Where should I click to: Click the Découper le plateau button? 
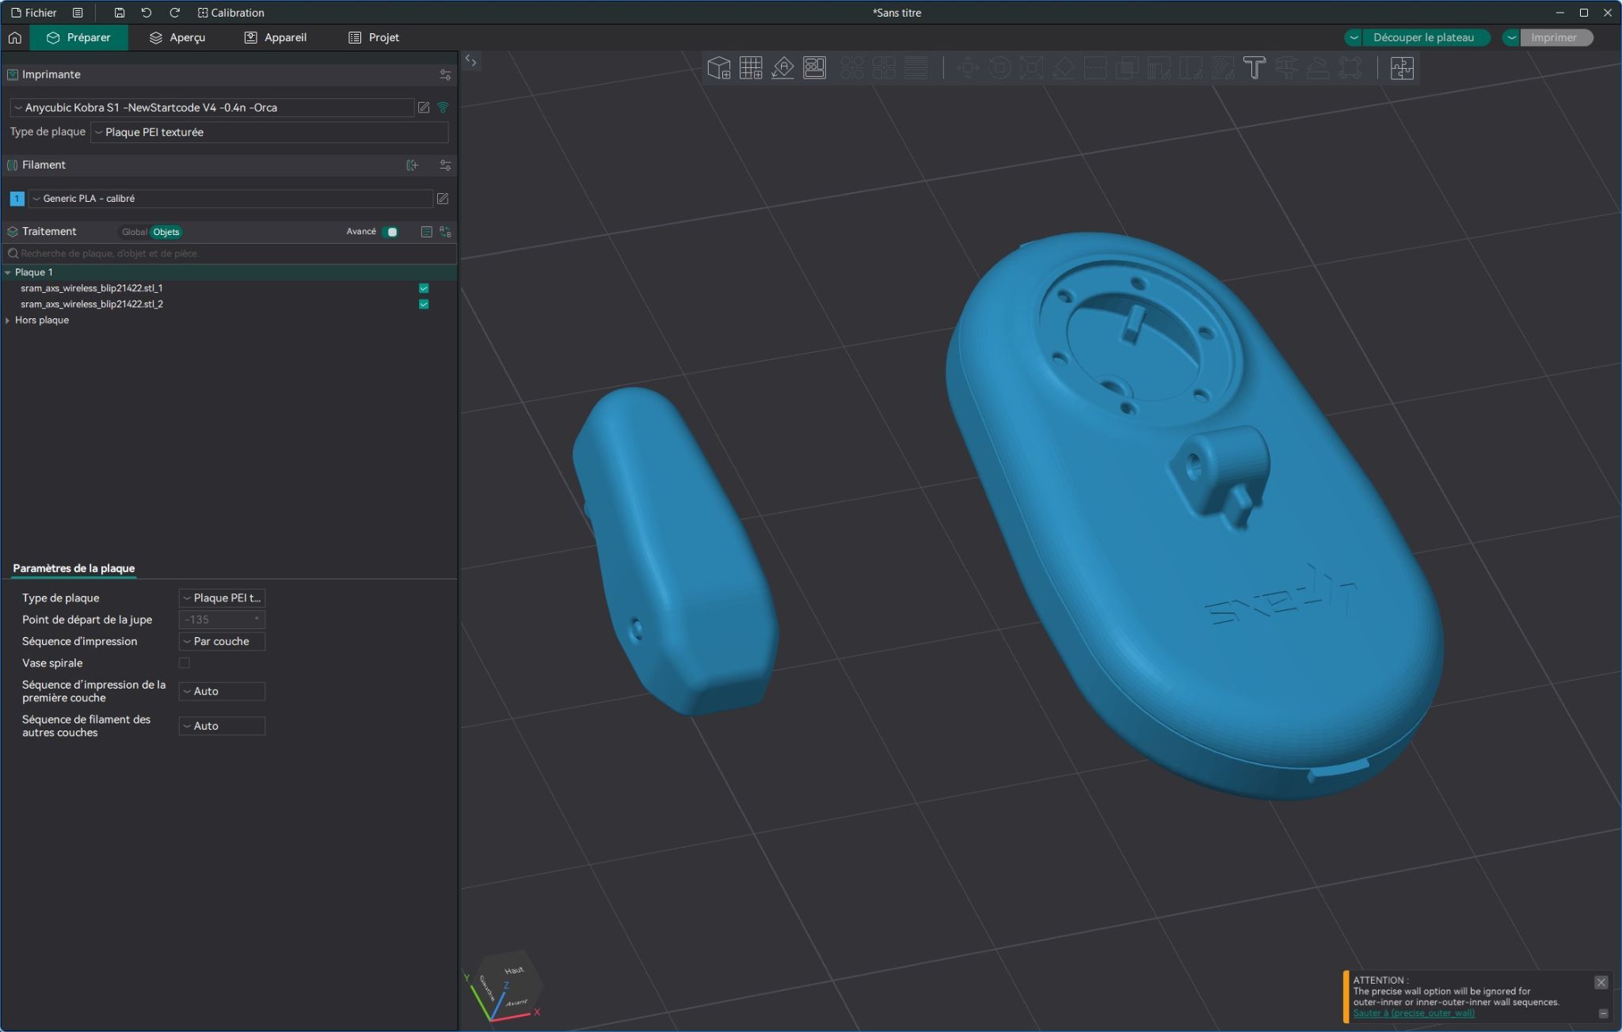click(x=1422, y=37)
